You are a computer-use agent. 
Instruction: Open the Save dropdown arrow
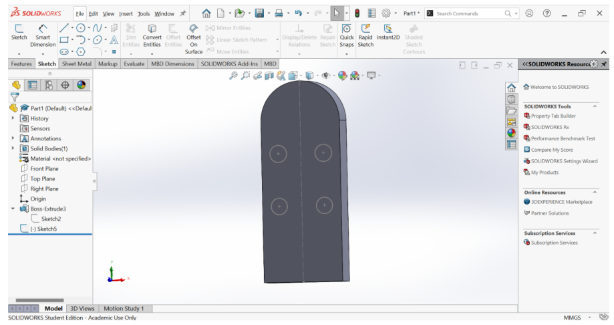[x=269, y=13]
